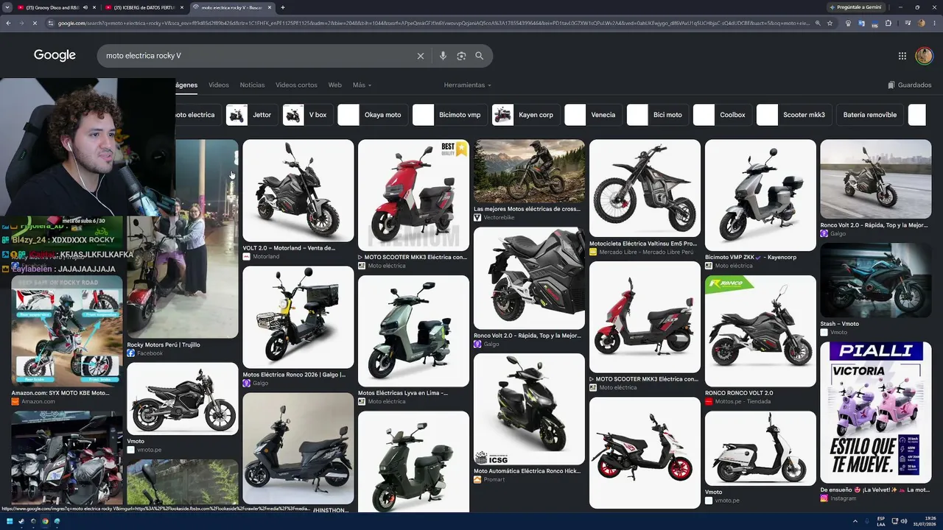Select the Scooter mkk3 filter chip
943x530 pixels.
pos(794,115)
